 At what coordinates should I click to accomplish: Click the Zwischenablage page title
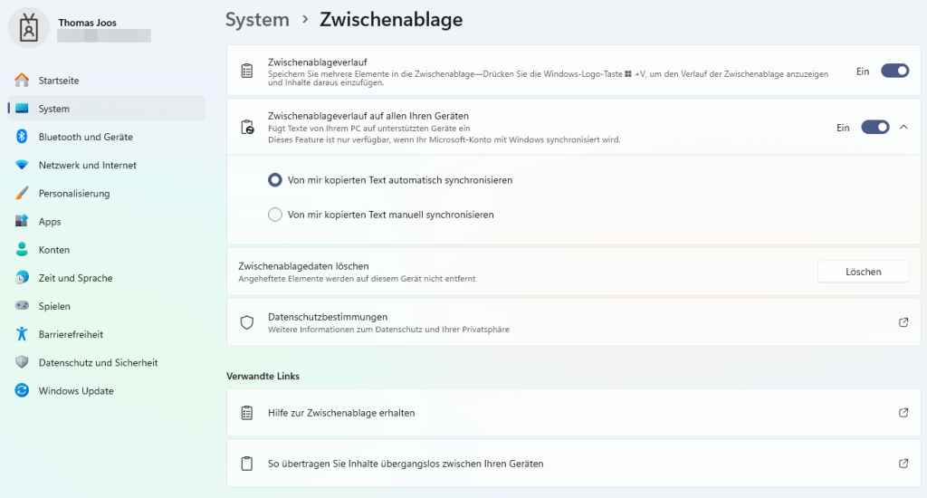pyautogui.click(x=391, y=20)
